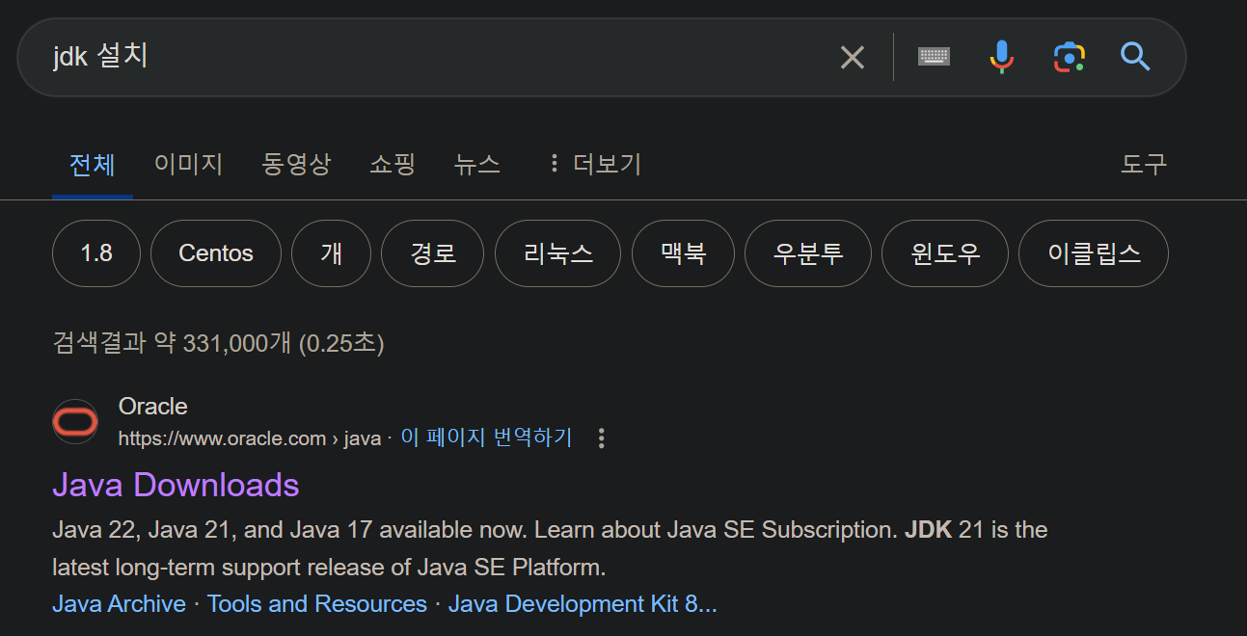Open the 동영상 tab
1247x636 pixels.
[296, 164]
